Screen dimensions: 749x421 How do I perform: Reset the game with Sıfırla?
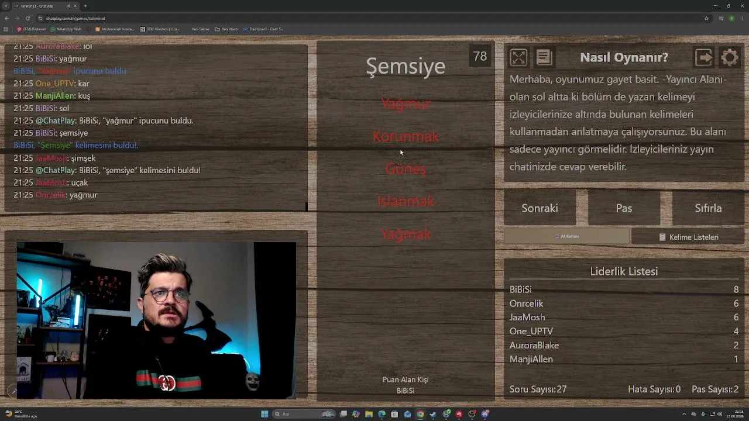point(708,208)
